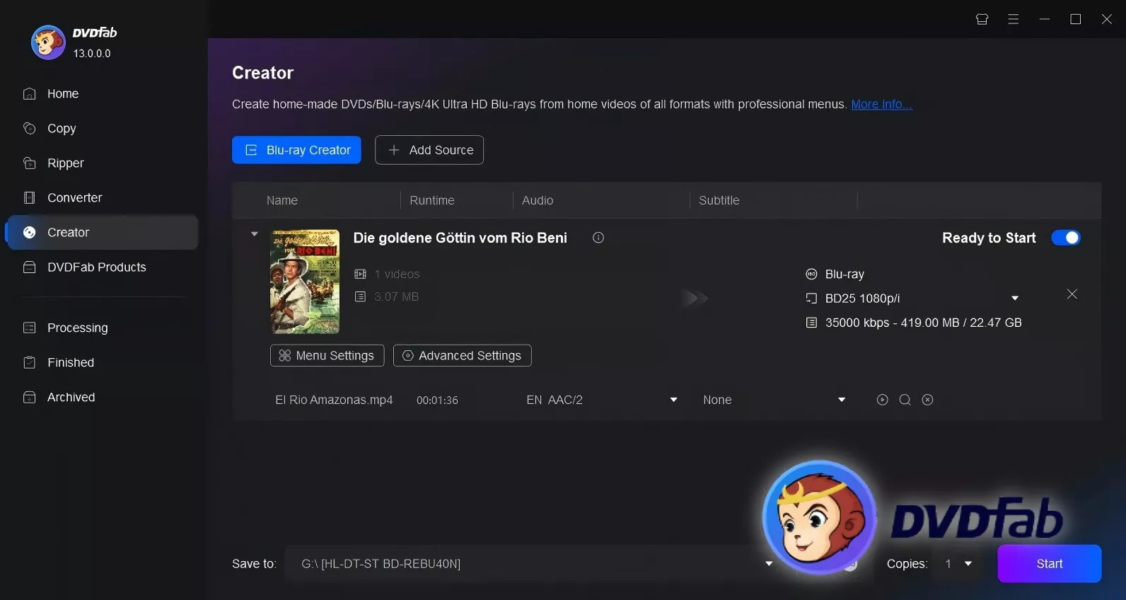This screenshot has width=1126, height=600.
Task: Click the Save to path field
Action: 531,564
